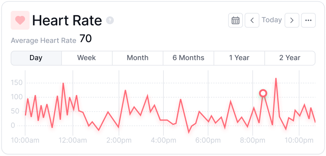Show the 6 Months range
The height and width of the screenshot is (156, 326).
click(x=188, y=58)
